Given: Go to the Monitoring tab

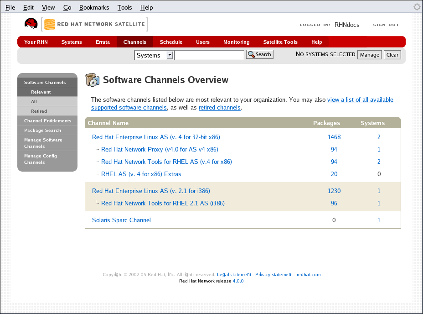Looking at the screenshot, I should [x=236, y=42].
